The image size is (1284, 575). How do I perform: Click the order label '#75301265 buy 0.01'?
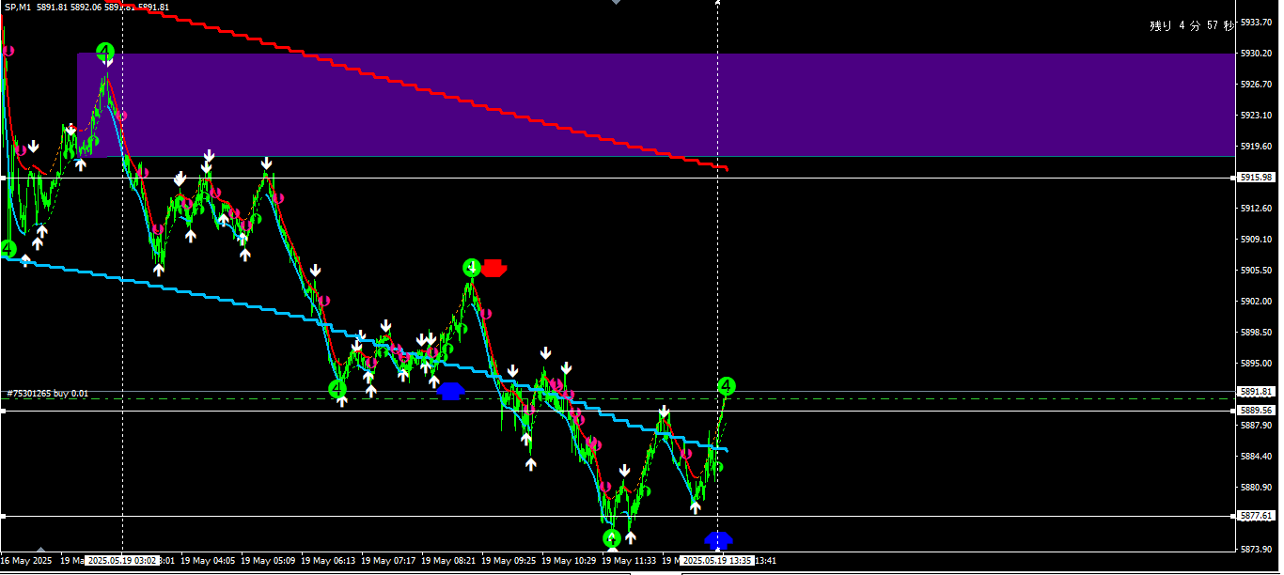(48, 394)
